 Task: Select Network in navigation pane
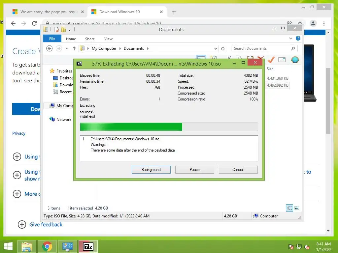click(60, 119)
